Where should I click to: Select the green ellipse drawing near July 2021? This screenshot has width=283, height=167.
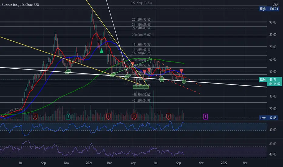pos(162,79)
